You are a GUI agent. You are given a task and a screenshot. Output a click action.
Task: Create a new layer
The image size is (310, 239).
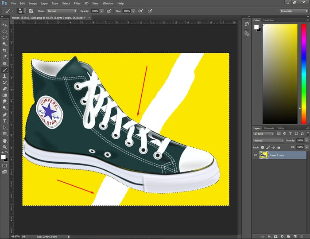295,236
